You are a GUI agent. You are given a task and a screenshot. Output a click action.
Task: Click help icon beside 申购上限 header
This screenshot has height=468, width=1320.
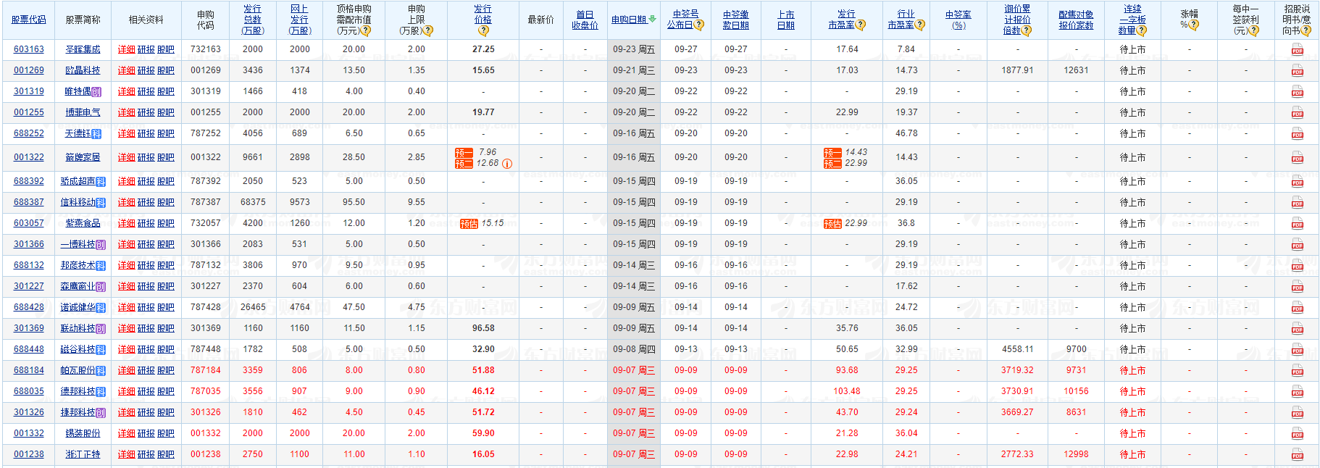coord(428,31)
